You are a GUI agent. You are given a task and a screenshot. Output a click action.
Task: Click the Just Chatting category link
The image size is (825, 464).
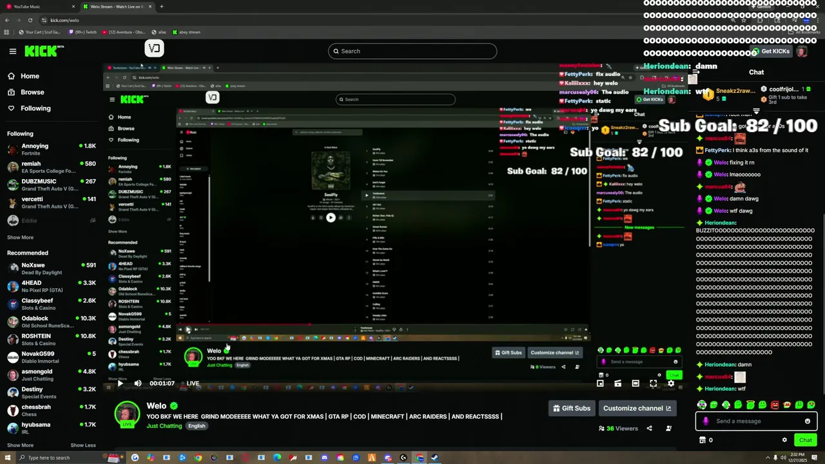click(x=164, y=426)
